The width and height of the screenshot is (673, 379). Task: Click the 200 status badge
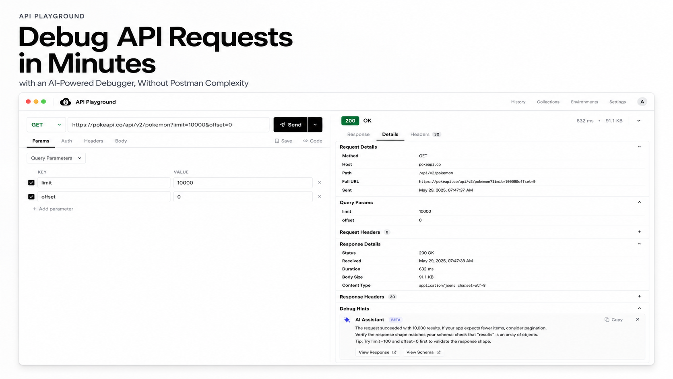(350, 121)
